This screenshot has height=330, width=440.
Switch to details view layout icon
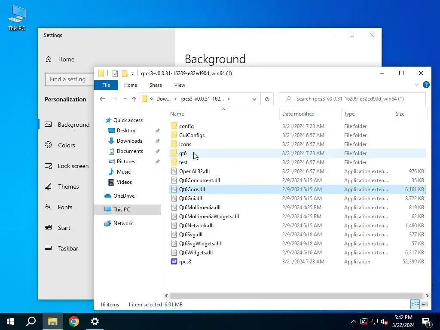coord(416,304)
